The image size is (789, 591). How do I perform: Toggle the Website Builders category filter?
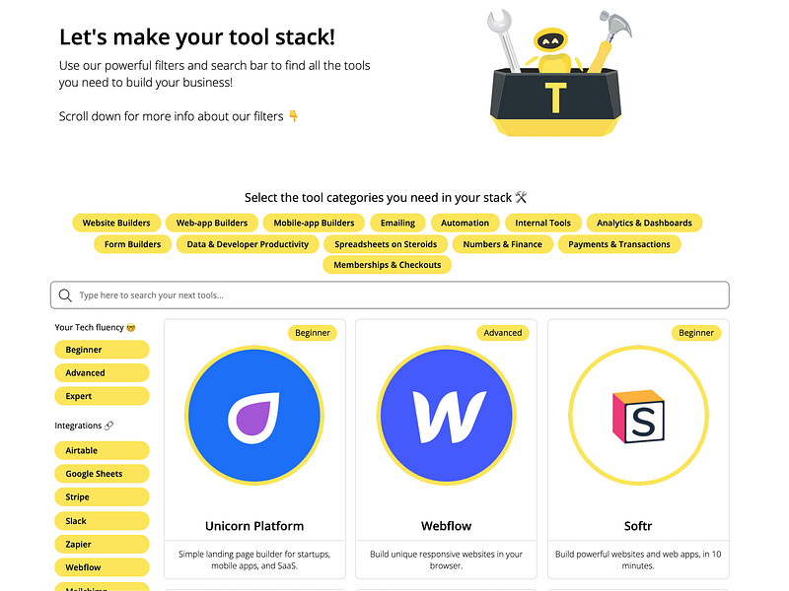[x=116, y=223]
